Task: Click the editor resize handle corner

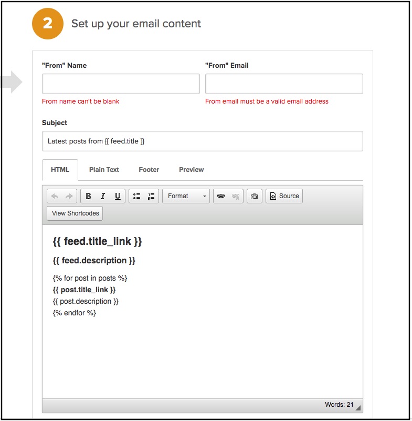Action: [358, 408]
